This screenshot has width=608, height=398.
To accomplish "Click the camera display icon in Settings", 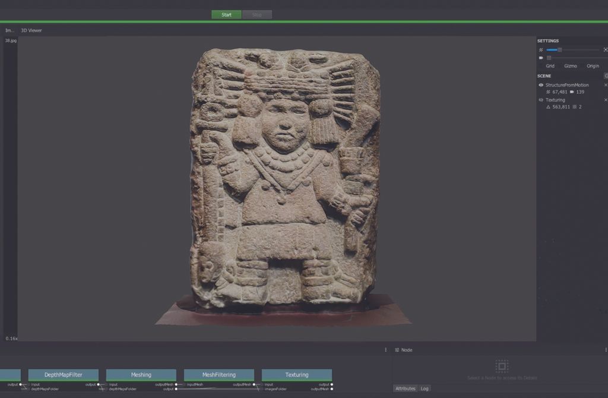I will (541, 58).
